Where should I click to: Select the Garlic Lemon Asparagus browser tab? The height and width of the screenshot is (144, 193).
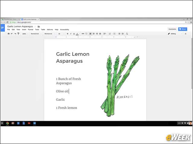(30, 19)
